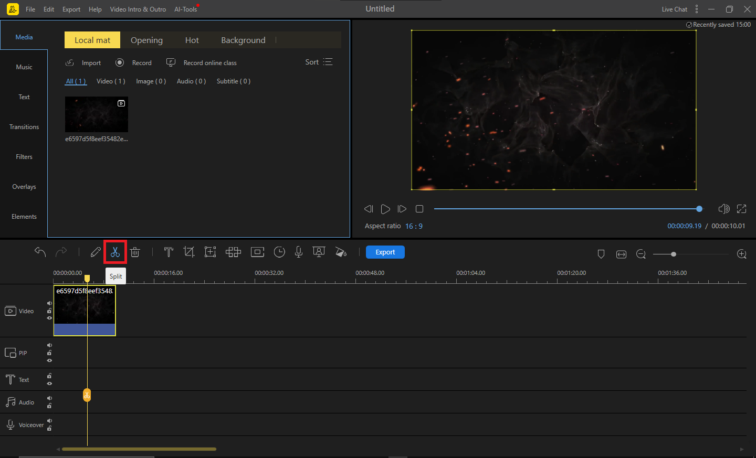The height and width of the screenshot is (458, 756).
Task: Lock the Video track
Action: click(49, 311)
